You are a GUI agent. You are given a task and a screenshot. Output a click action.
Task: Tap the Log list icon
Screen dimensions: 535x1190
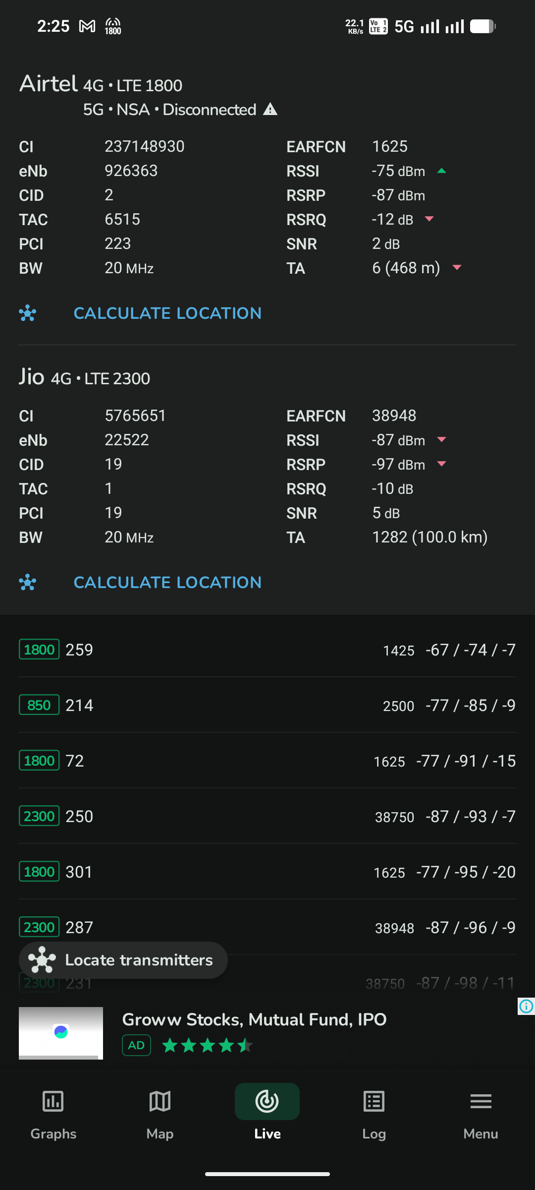click(374, 1102)
